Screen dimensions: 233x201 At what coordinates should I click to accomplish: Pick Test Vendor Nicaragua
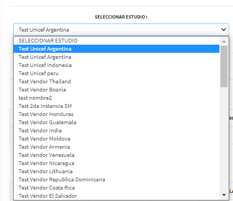point(116,163)
